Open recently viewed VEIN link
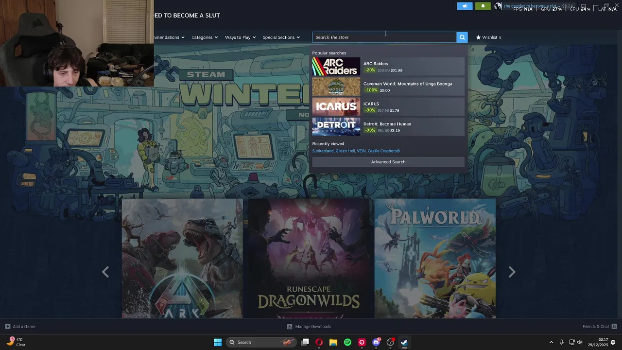The image size is (622, 350). [x=362, y=151]
